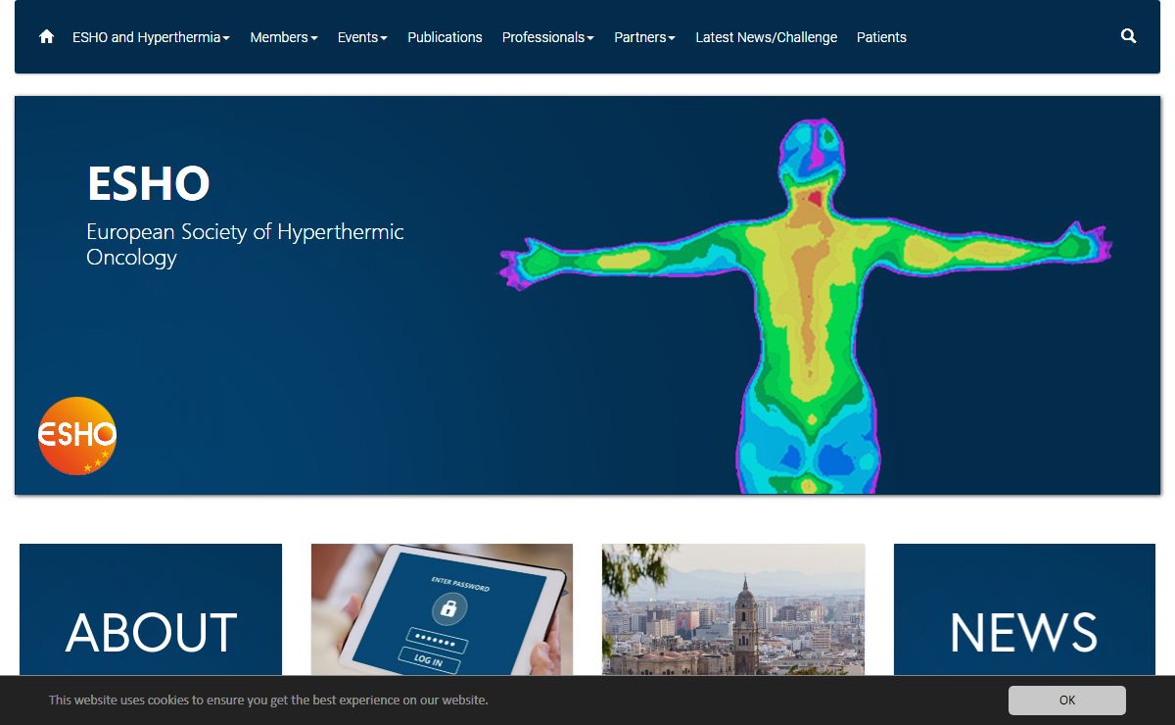Click the European Society of Hyperthermic Oncology text

pos(245,245)
